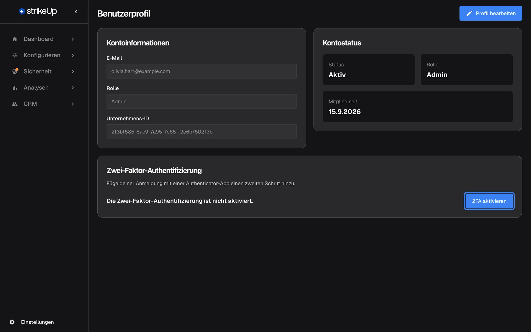531x332 pixels.
Task: Open Einstellungen at the sidebar bottom
Action: pos(44,322)
